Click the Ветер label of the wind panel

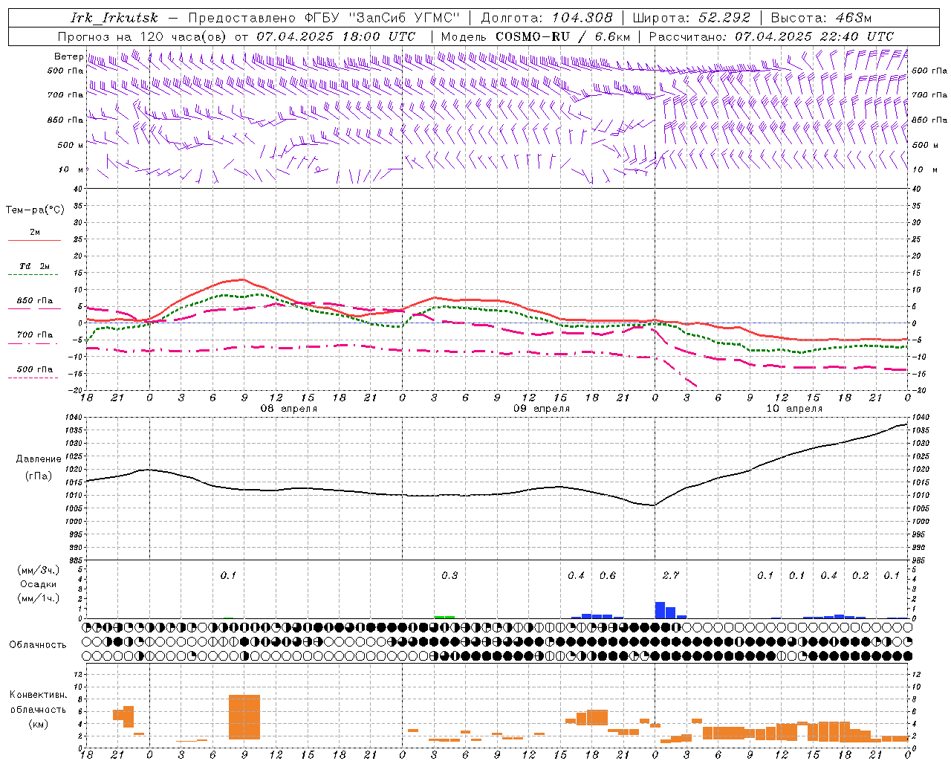click(x=68, y=56)
